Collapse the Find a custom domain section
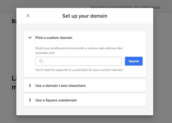The image size is (172, 123). pyautogui.click(x=30, y=38)
